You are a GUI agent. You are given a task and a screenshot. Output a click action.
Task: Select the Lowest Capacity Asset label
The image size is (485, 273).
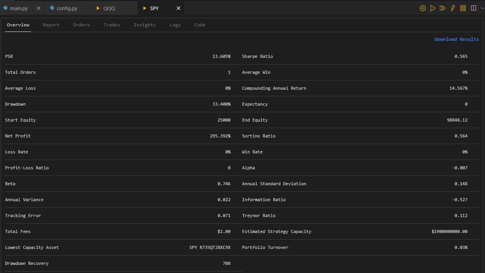pyautogui.click(x=32, y=247)
